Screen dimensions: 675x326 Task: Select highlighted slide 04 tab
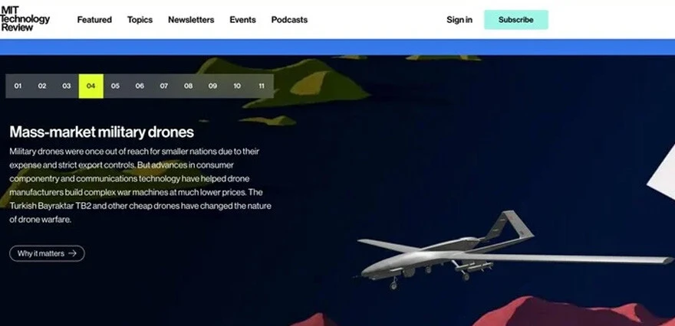(x=91, y=86)
